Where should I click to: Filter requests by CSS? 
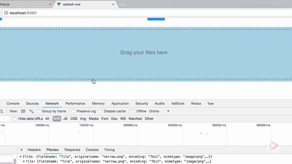74,118
